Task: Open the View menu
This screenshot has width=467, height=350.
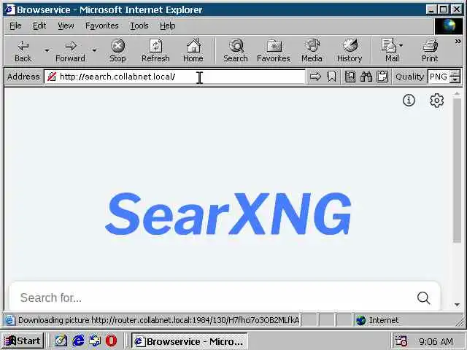Action: (x=66, y=26)
